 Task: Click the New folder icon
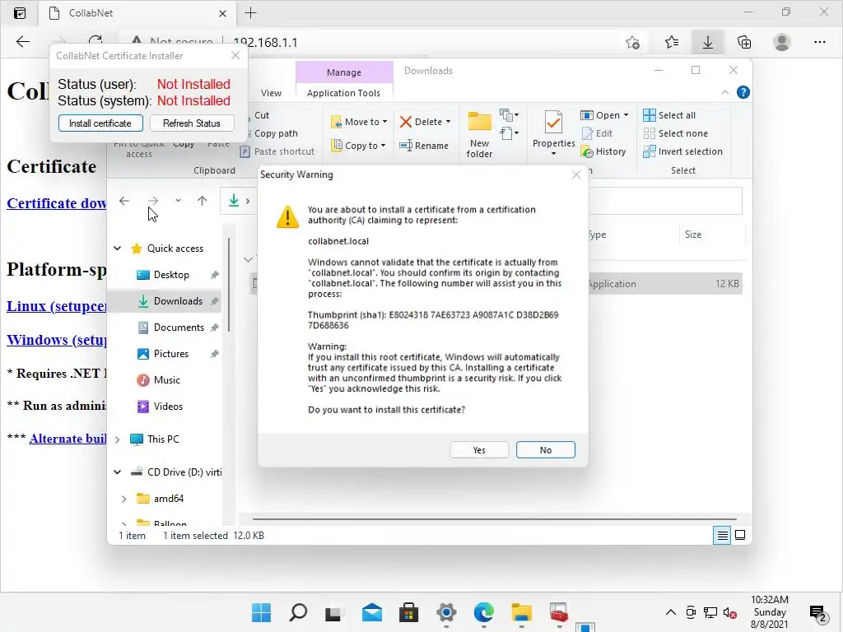point(480,122)
